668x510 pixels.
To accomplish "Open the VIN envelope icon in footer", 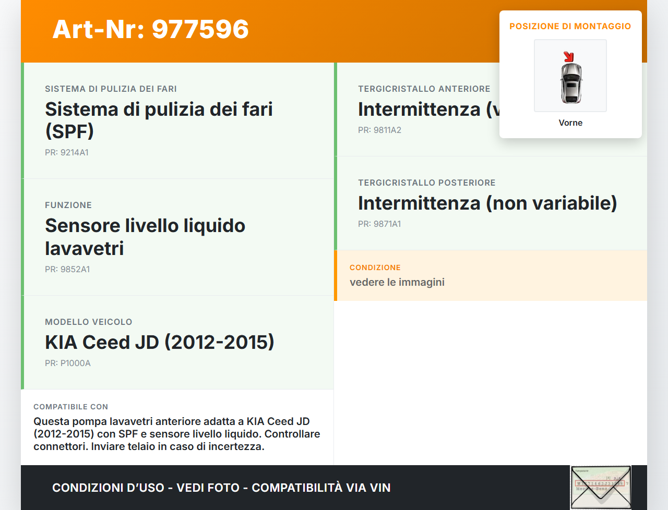I will 601,488.
